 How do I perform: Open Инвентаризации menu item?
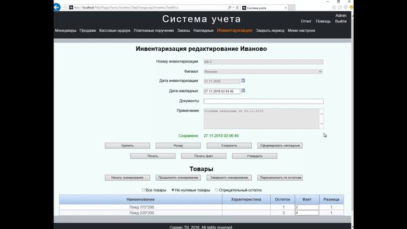point(235,31)
